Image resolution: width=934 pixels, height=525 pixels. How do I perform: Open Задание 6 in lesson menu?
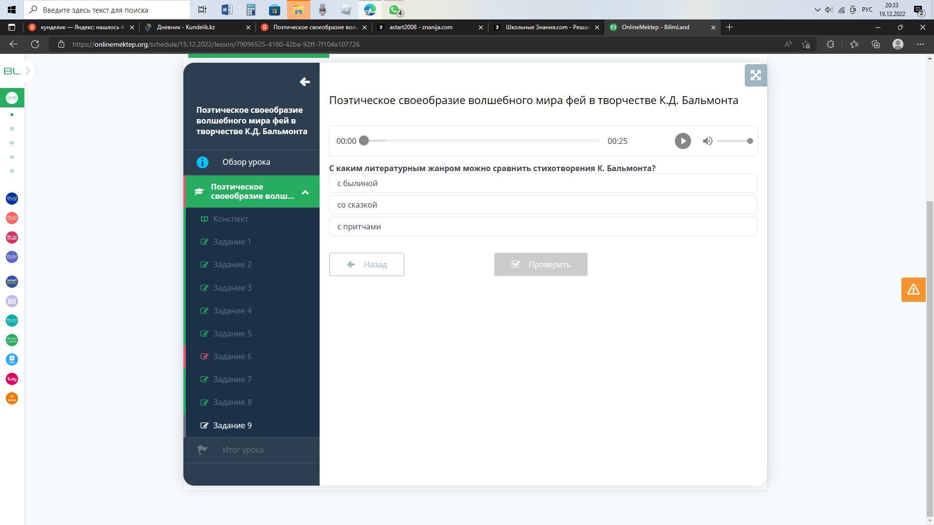coord(232,356)
